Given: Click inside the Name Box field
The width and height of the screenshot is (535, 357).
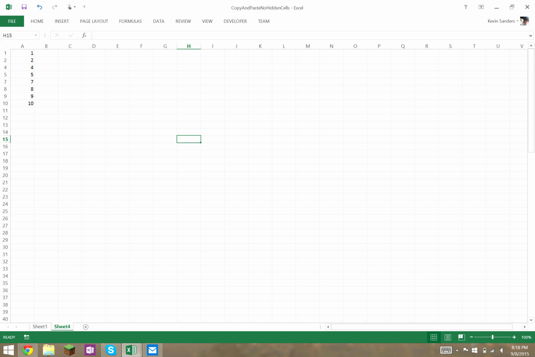Looking at the screenshot, I should pyautogui.click(x=17, y=35).
